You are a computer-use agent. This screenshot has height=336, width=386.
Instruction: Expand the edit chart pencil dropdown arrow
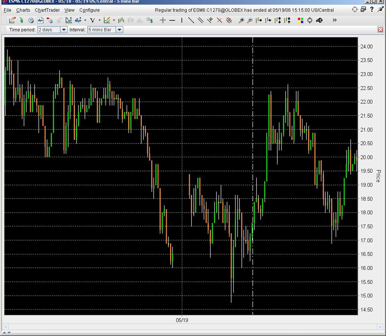[x=114, y=20]
